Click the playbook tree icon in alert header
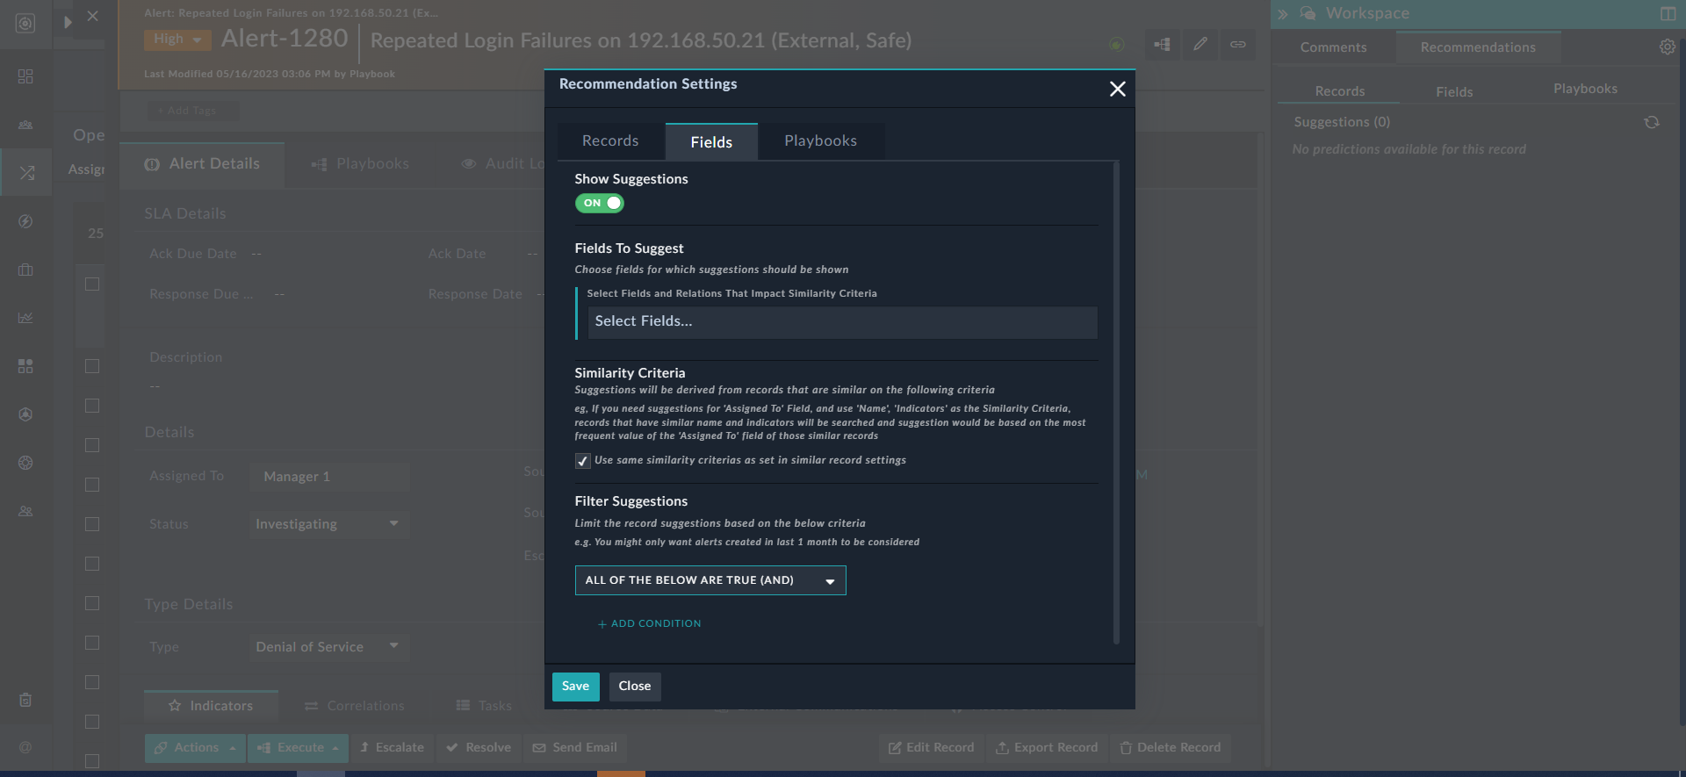 (1162, 44)
